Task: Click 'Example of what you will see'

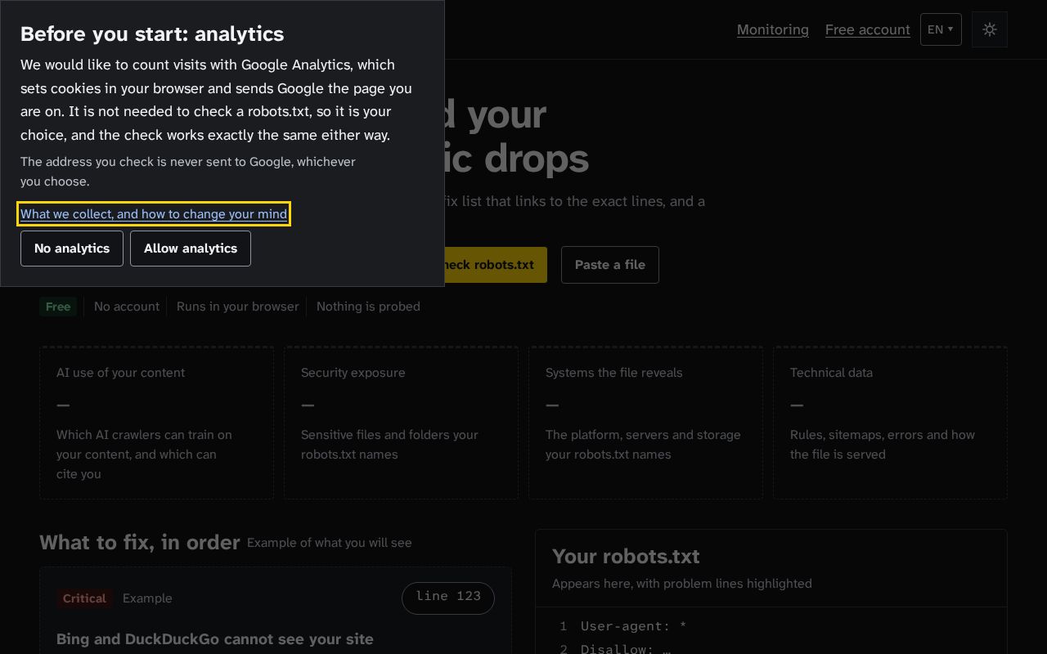Action: 330,543
